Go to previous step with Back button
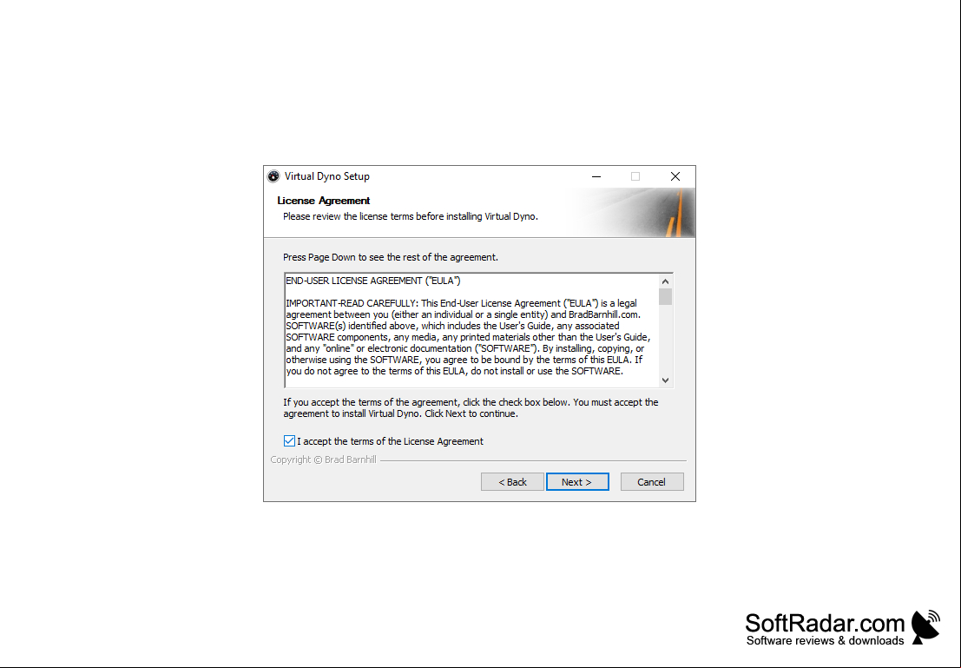Viewport: 961px width, 668px height. pos(512,482)
